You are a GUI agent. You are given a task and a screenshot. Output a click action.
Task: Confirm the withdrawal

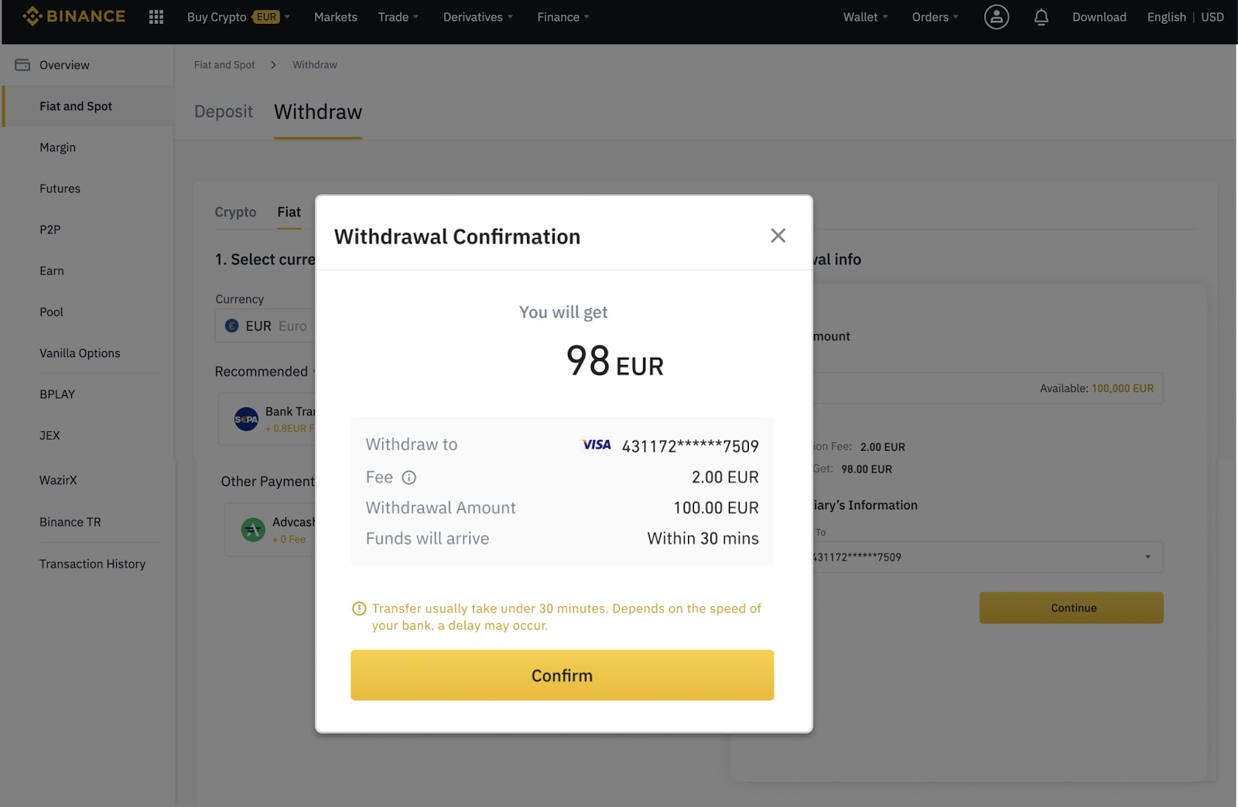(x=562, y=676)
